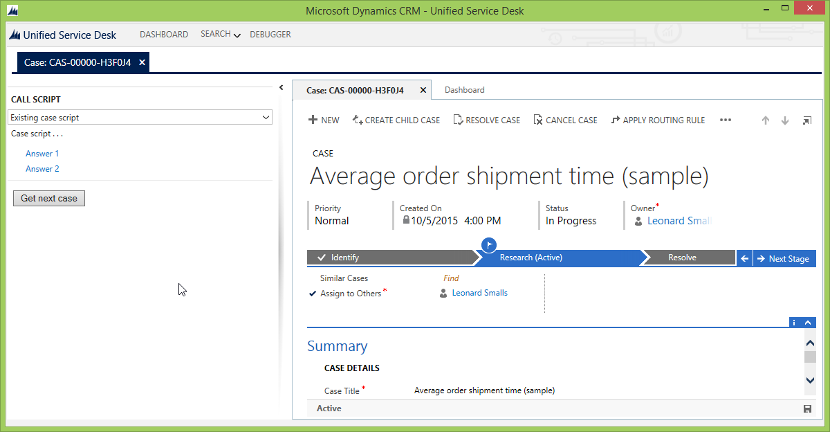Expand the Summary section heading
This screenshot has height=432, width=830.
pos(337,346)
